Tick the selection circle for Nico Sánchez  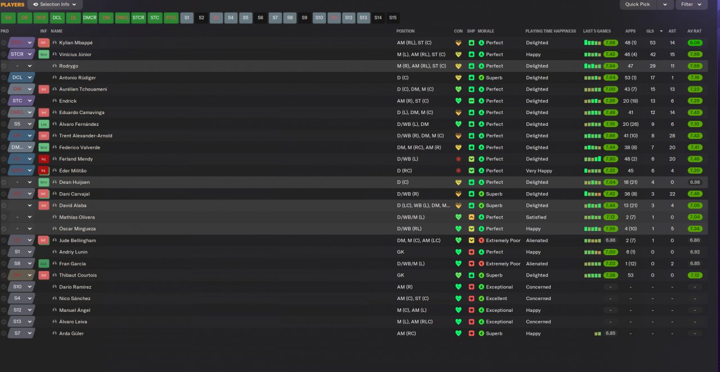[4, 298]
